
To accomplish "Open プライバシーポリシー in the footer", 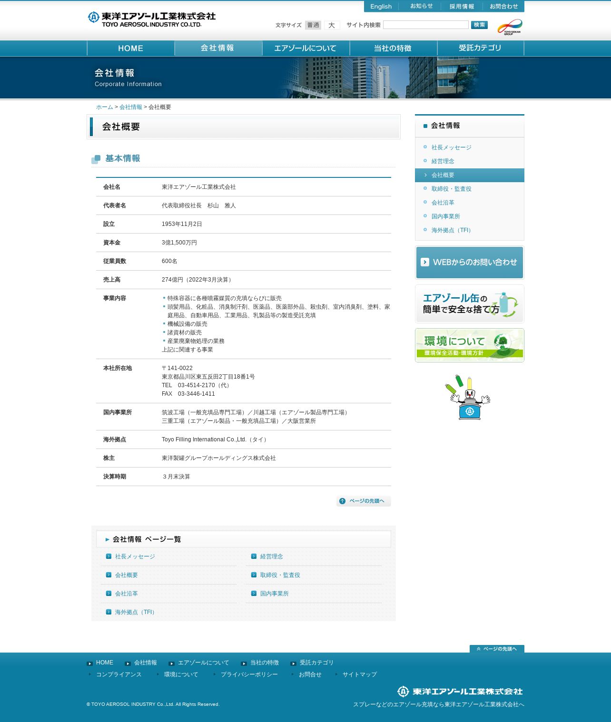I will coord(249,674).
